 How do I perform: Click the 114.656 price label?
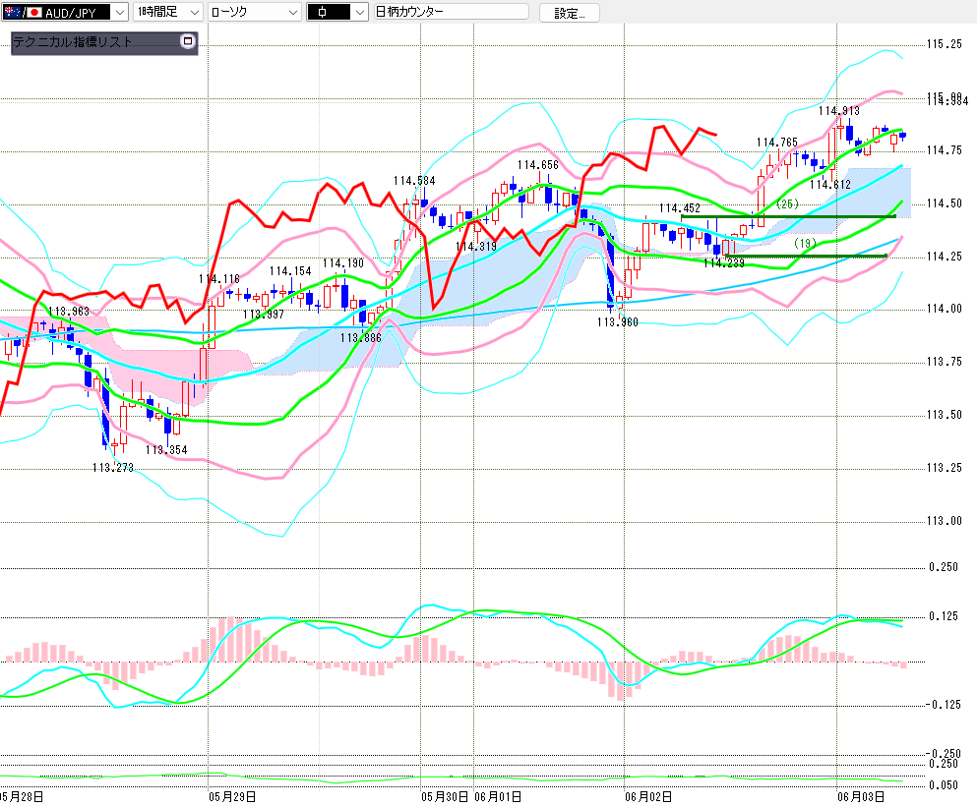coord(538,165)
